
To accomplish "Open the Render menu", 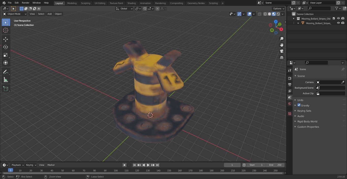I will 25,3.
